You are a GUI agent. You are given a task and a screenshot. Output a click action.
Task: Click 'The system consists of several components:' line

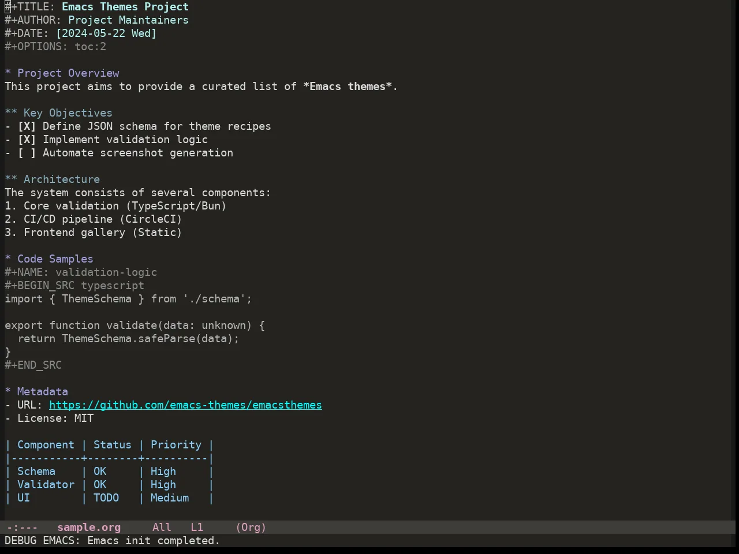(138, 193)
